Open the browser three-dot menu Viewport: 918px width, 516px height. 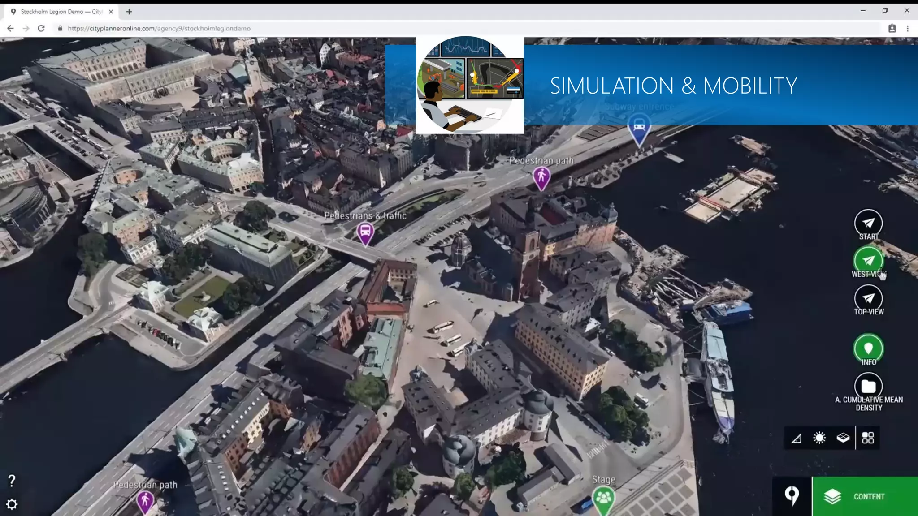pos(908,28)
